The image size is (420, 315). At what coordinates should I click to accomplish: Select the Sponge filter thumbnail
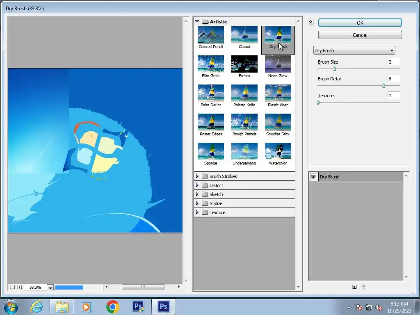coord(210,151)
